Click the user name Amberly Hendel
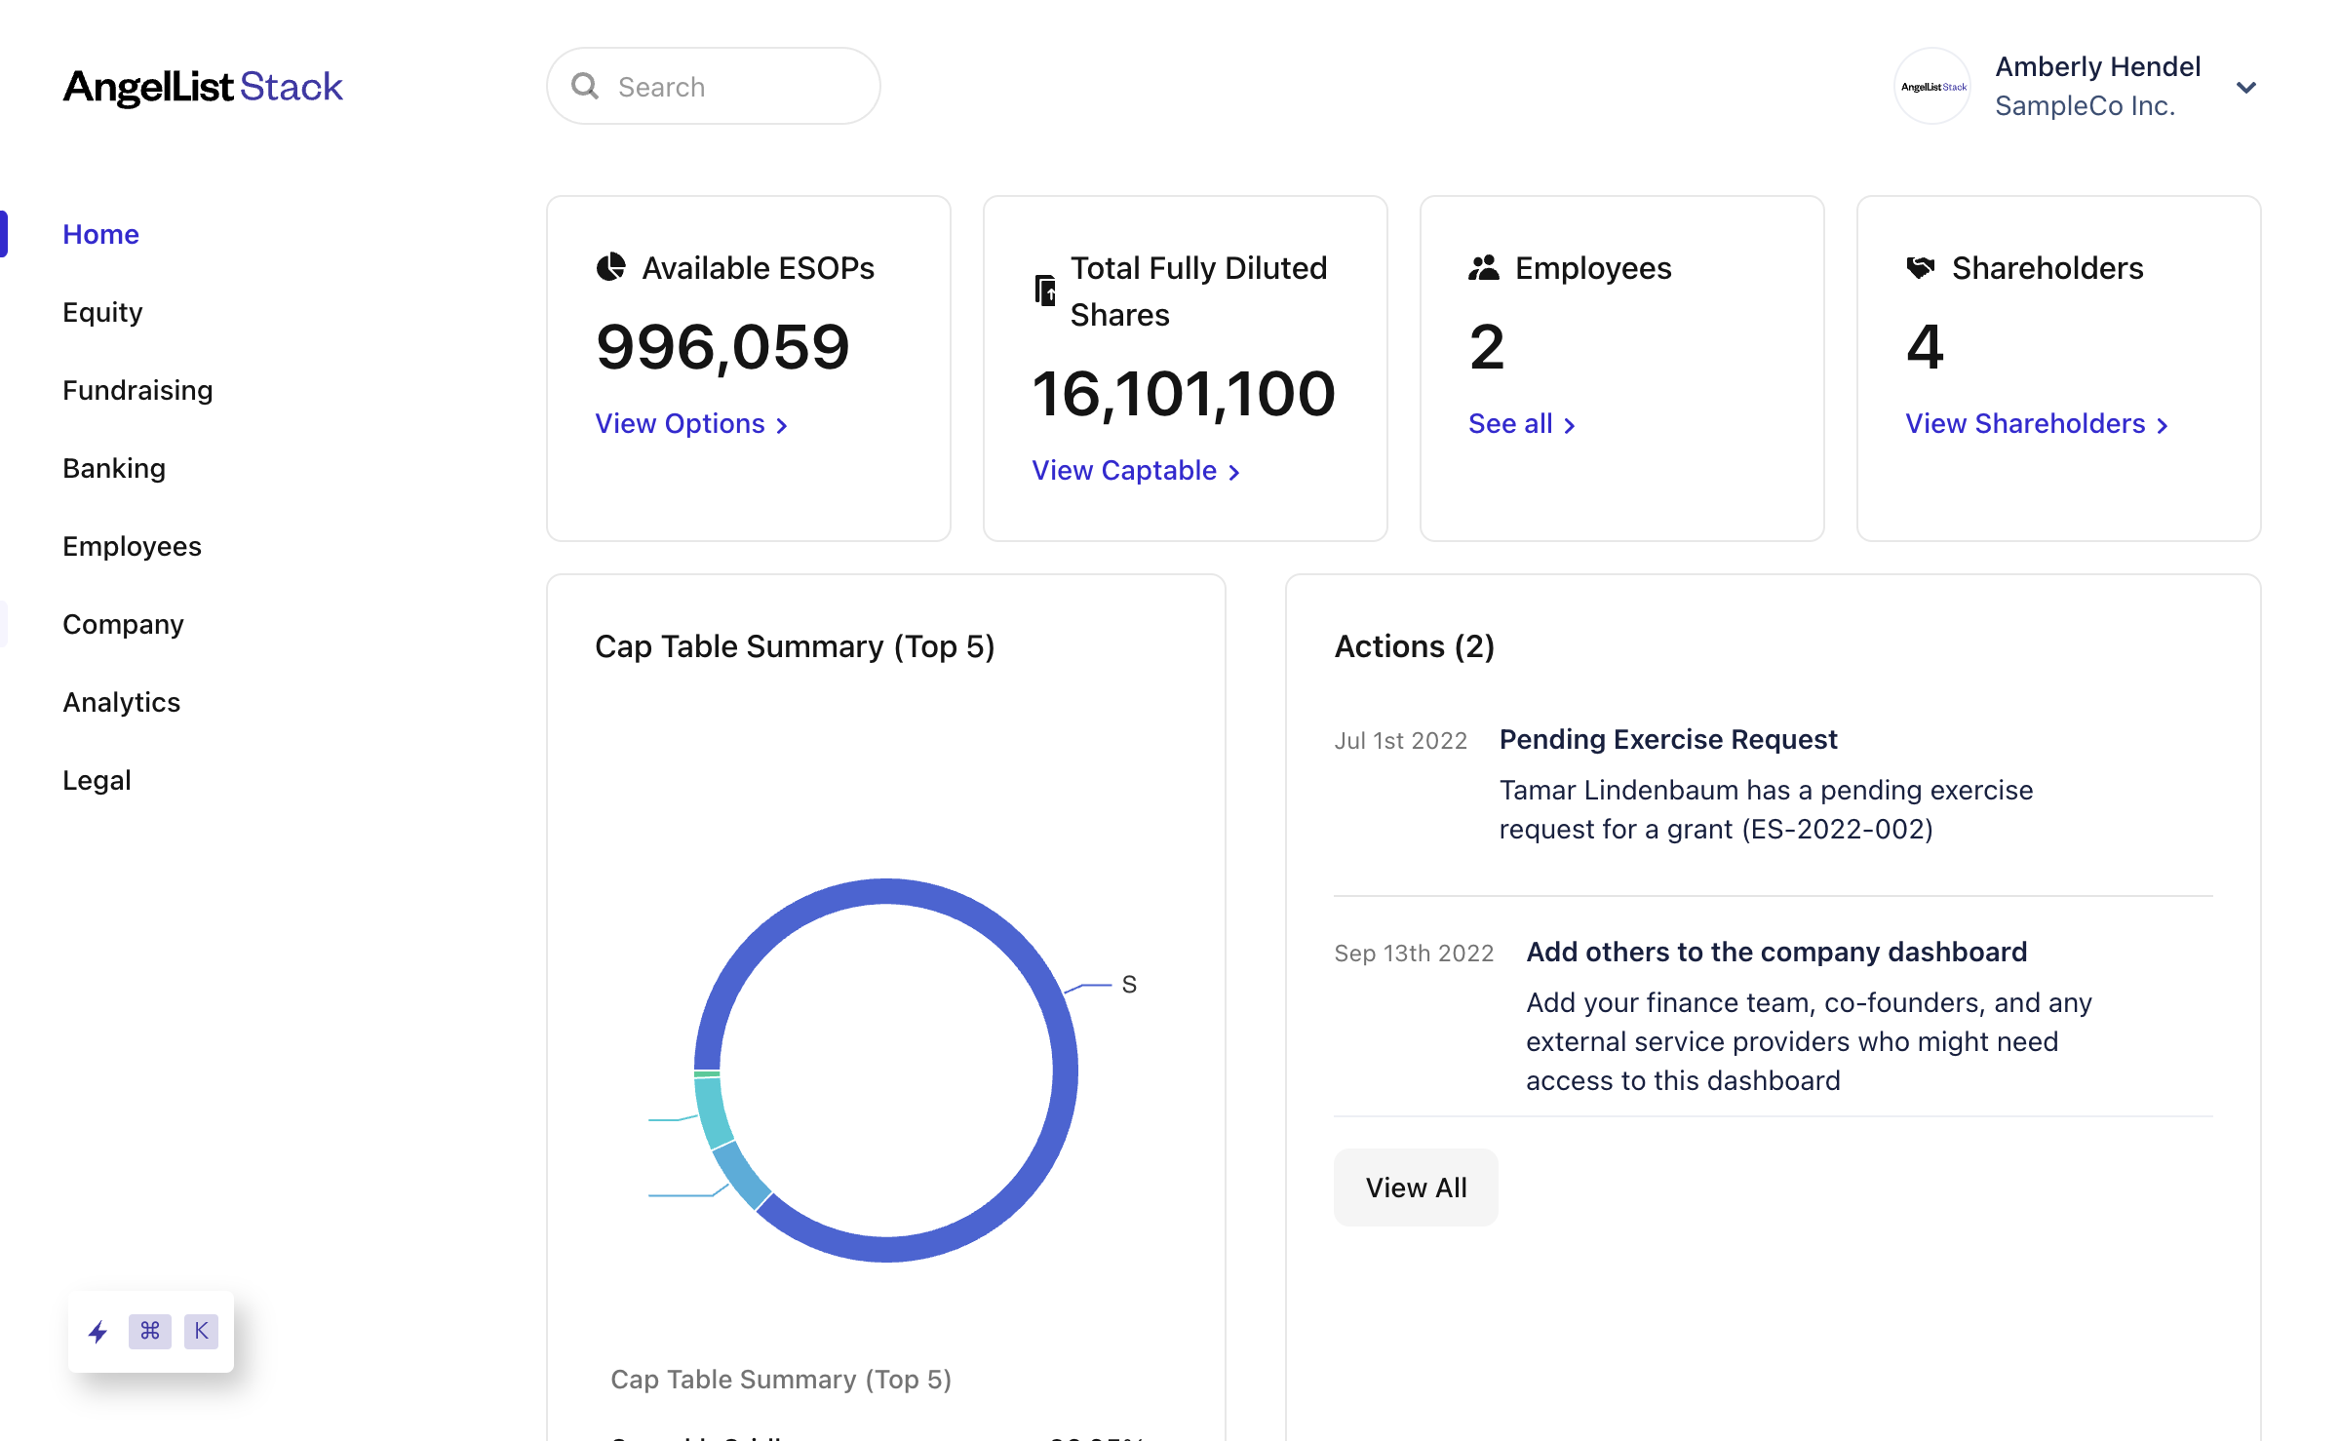This screenshot has height=1441, width=2340. tap(2097, 66)
